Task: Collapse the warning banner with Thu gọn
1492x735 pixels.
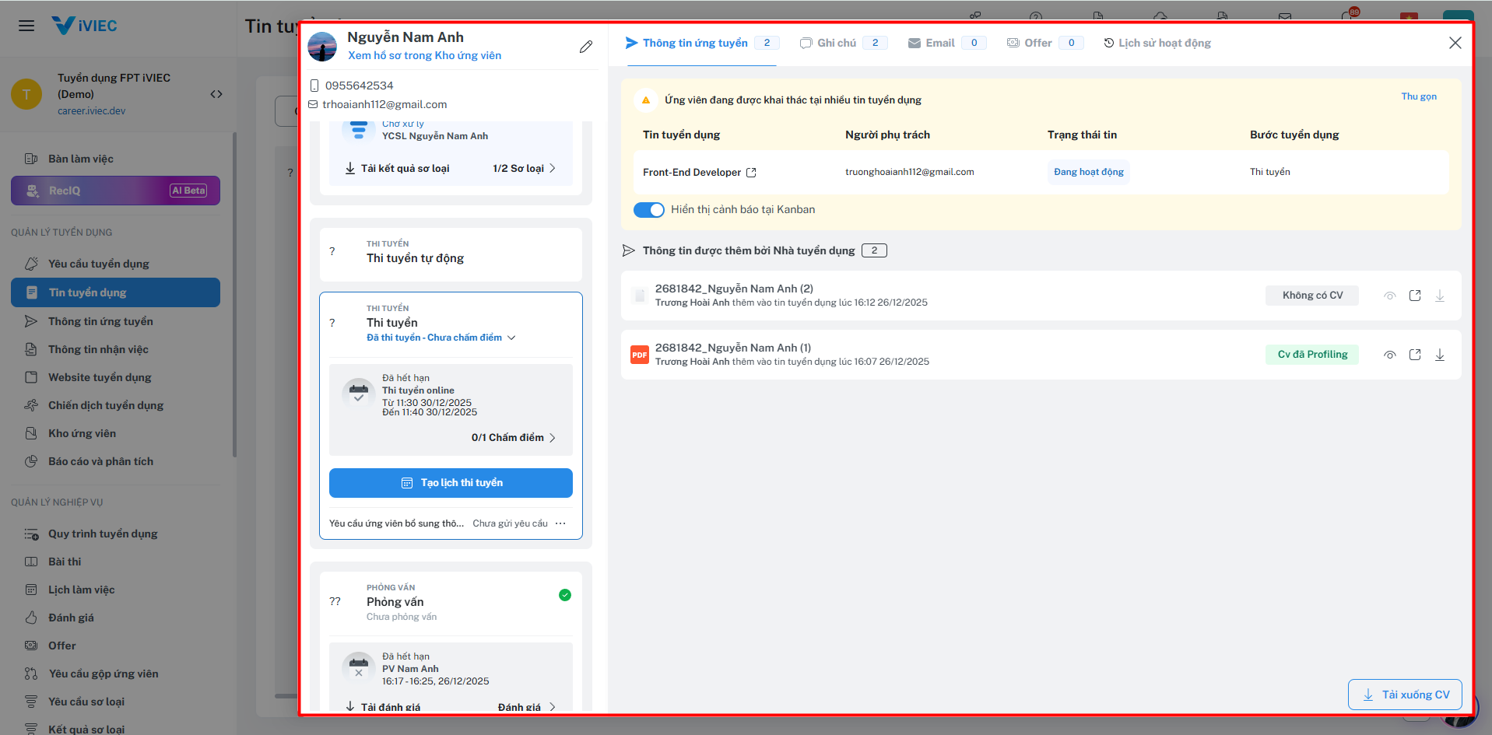Action: point(1419,96)
